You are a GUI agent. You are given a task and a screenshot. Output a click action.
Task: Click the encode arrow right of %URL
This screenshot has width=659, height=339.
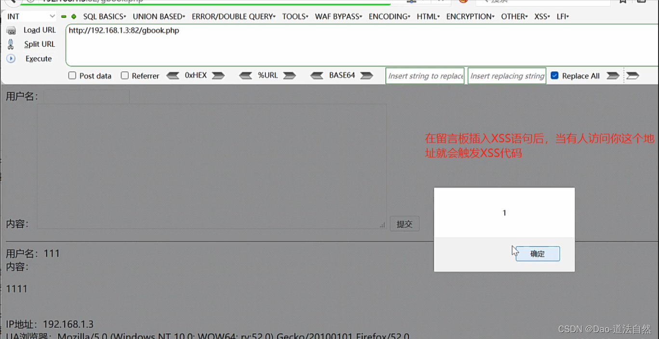(290, 75)
